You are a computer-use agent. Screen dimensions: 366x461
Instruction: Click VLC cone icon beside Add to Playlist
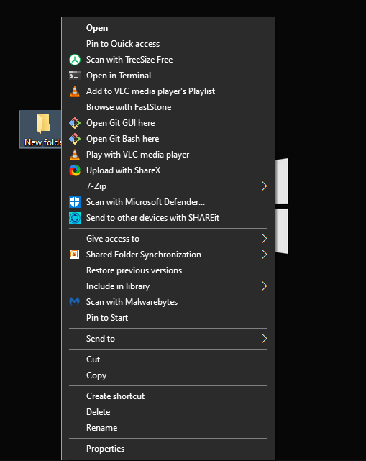pyautogui.click(x=75, y=91)
